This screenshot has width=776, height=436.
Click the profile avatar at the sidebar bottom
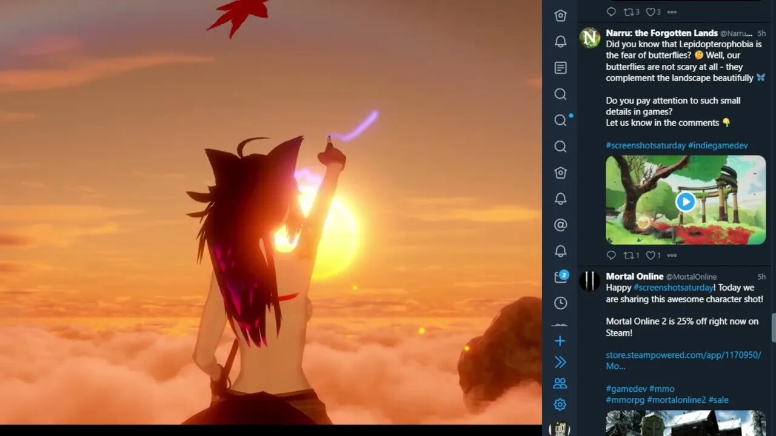point(560,428)
